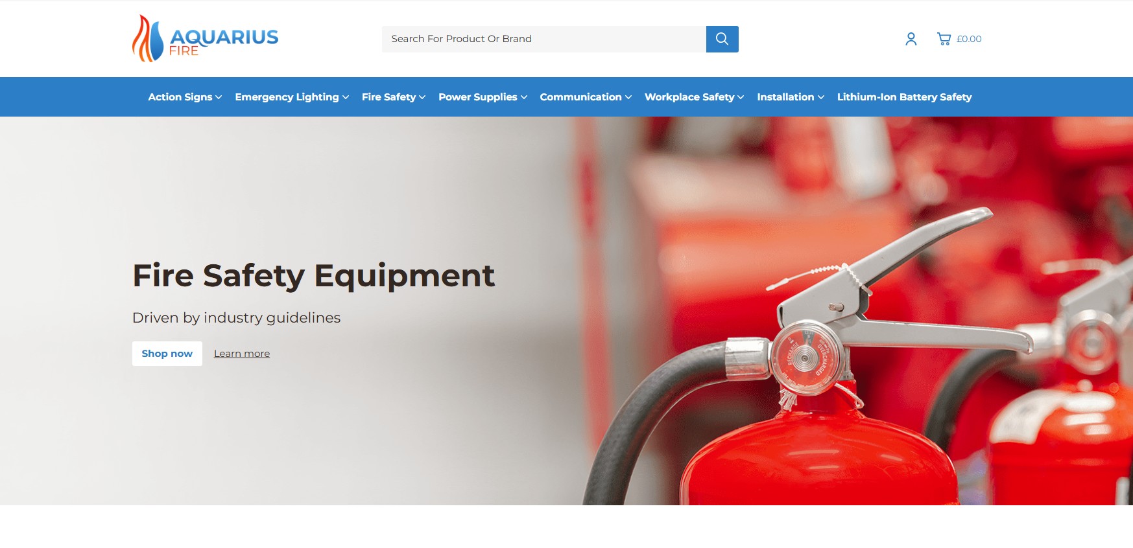Click the Aquarius Fire logo

205,39
